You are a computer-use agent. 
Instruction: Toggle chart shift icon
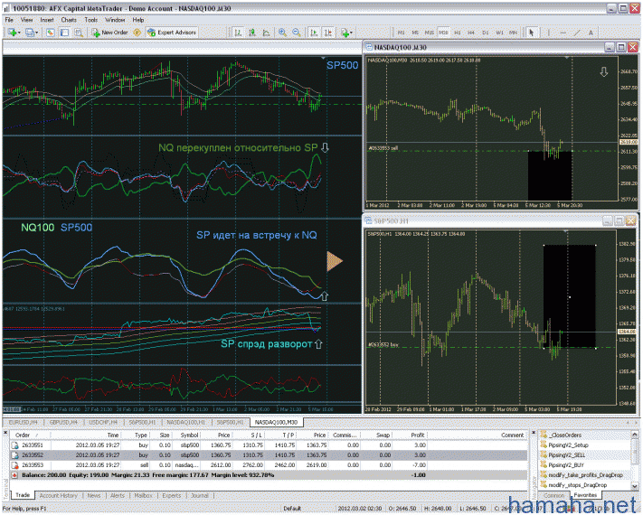click(x=328, y=33)
